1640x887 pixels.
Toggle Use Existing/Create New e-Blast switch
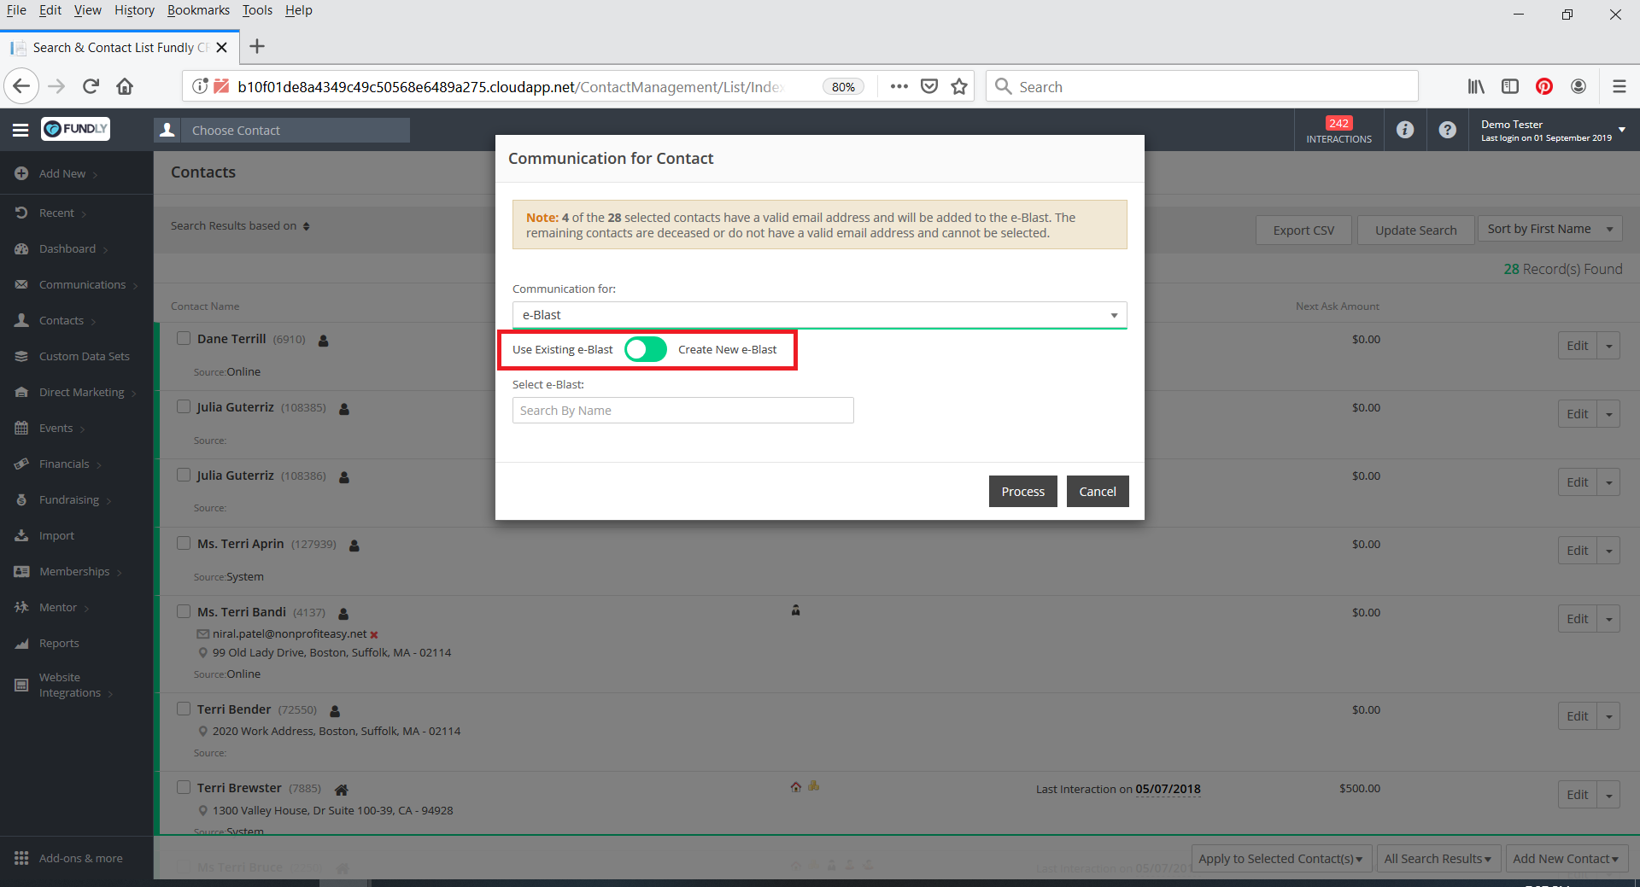click(x=645, y=349)
